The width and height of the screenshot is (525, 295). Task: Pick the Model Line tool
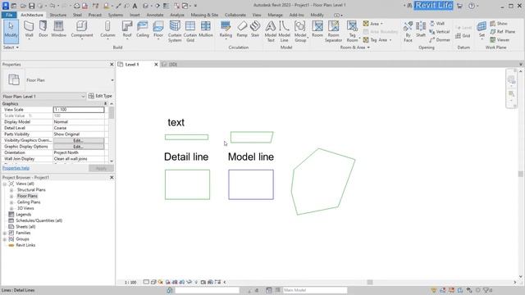[285, 31]
